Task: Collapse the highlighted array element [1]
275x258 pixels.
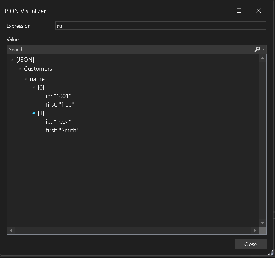Action: pos(33,113)
